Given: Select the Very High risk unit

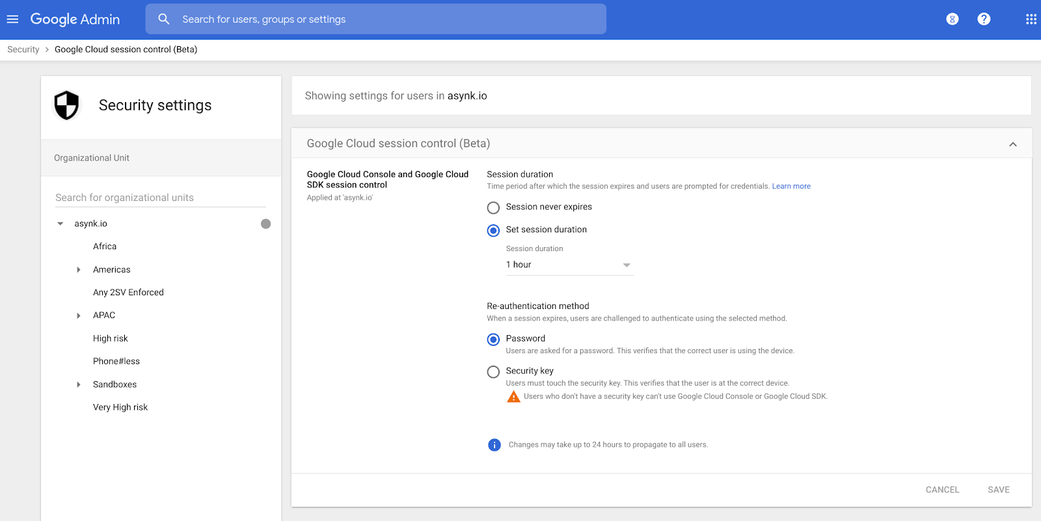Looking at the screenshot, I should [120, 408].
